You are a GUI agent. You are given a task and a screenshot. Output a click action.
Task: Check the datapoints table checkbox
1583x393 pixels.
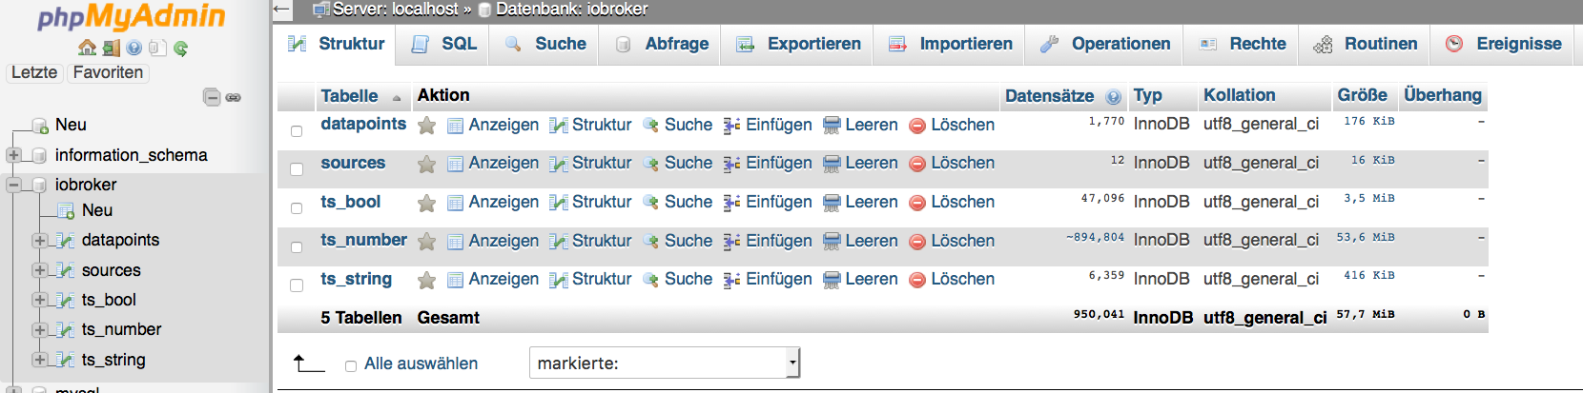(x=297, y=131)
